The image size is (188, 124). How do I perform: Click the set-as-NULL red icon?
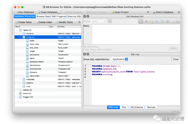(173, 22)
